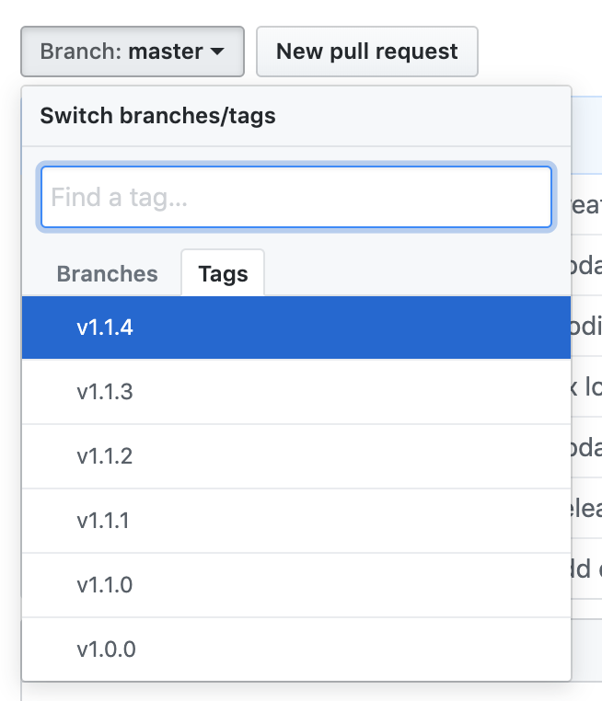The height and width of the screenshot is (701, 602).
Task: Click the clipped 'dd' commit text
Action: click(585, 569)
